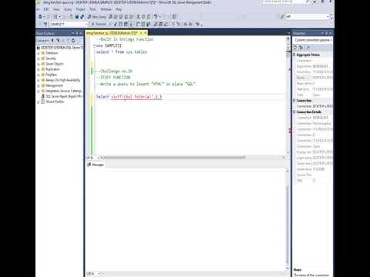Switch to the Messages results tab
Screen dimensions: 370x277
pos(96,165)
